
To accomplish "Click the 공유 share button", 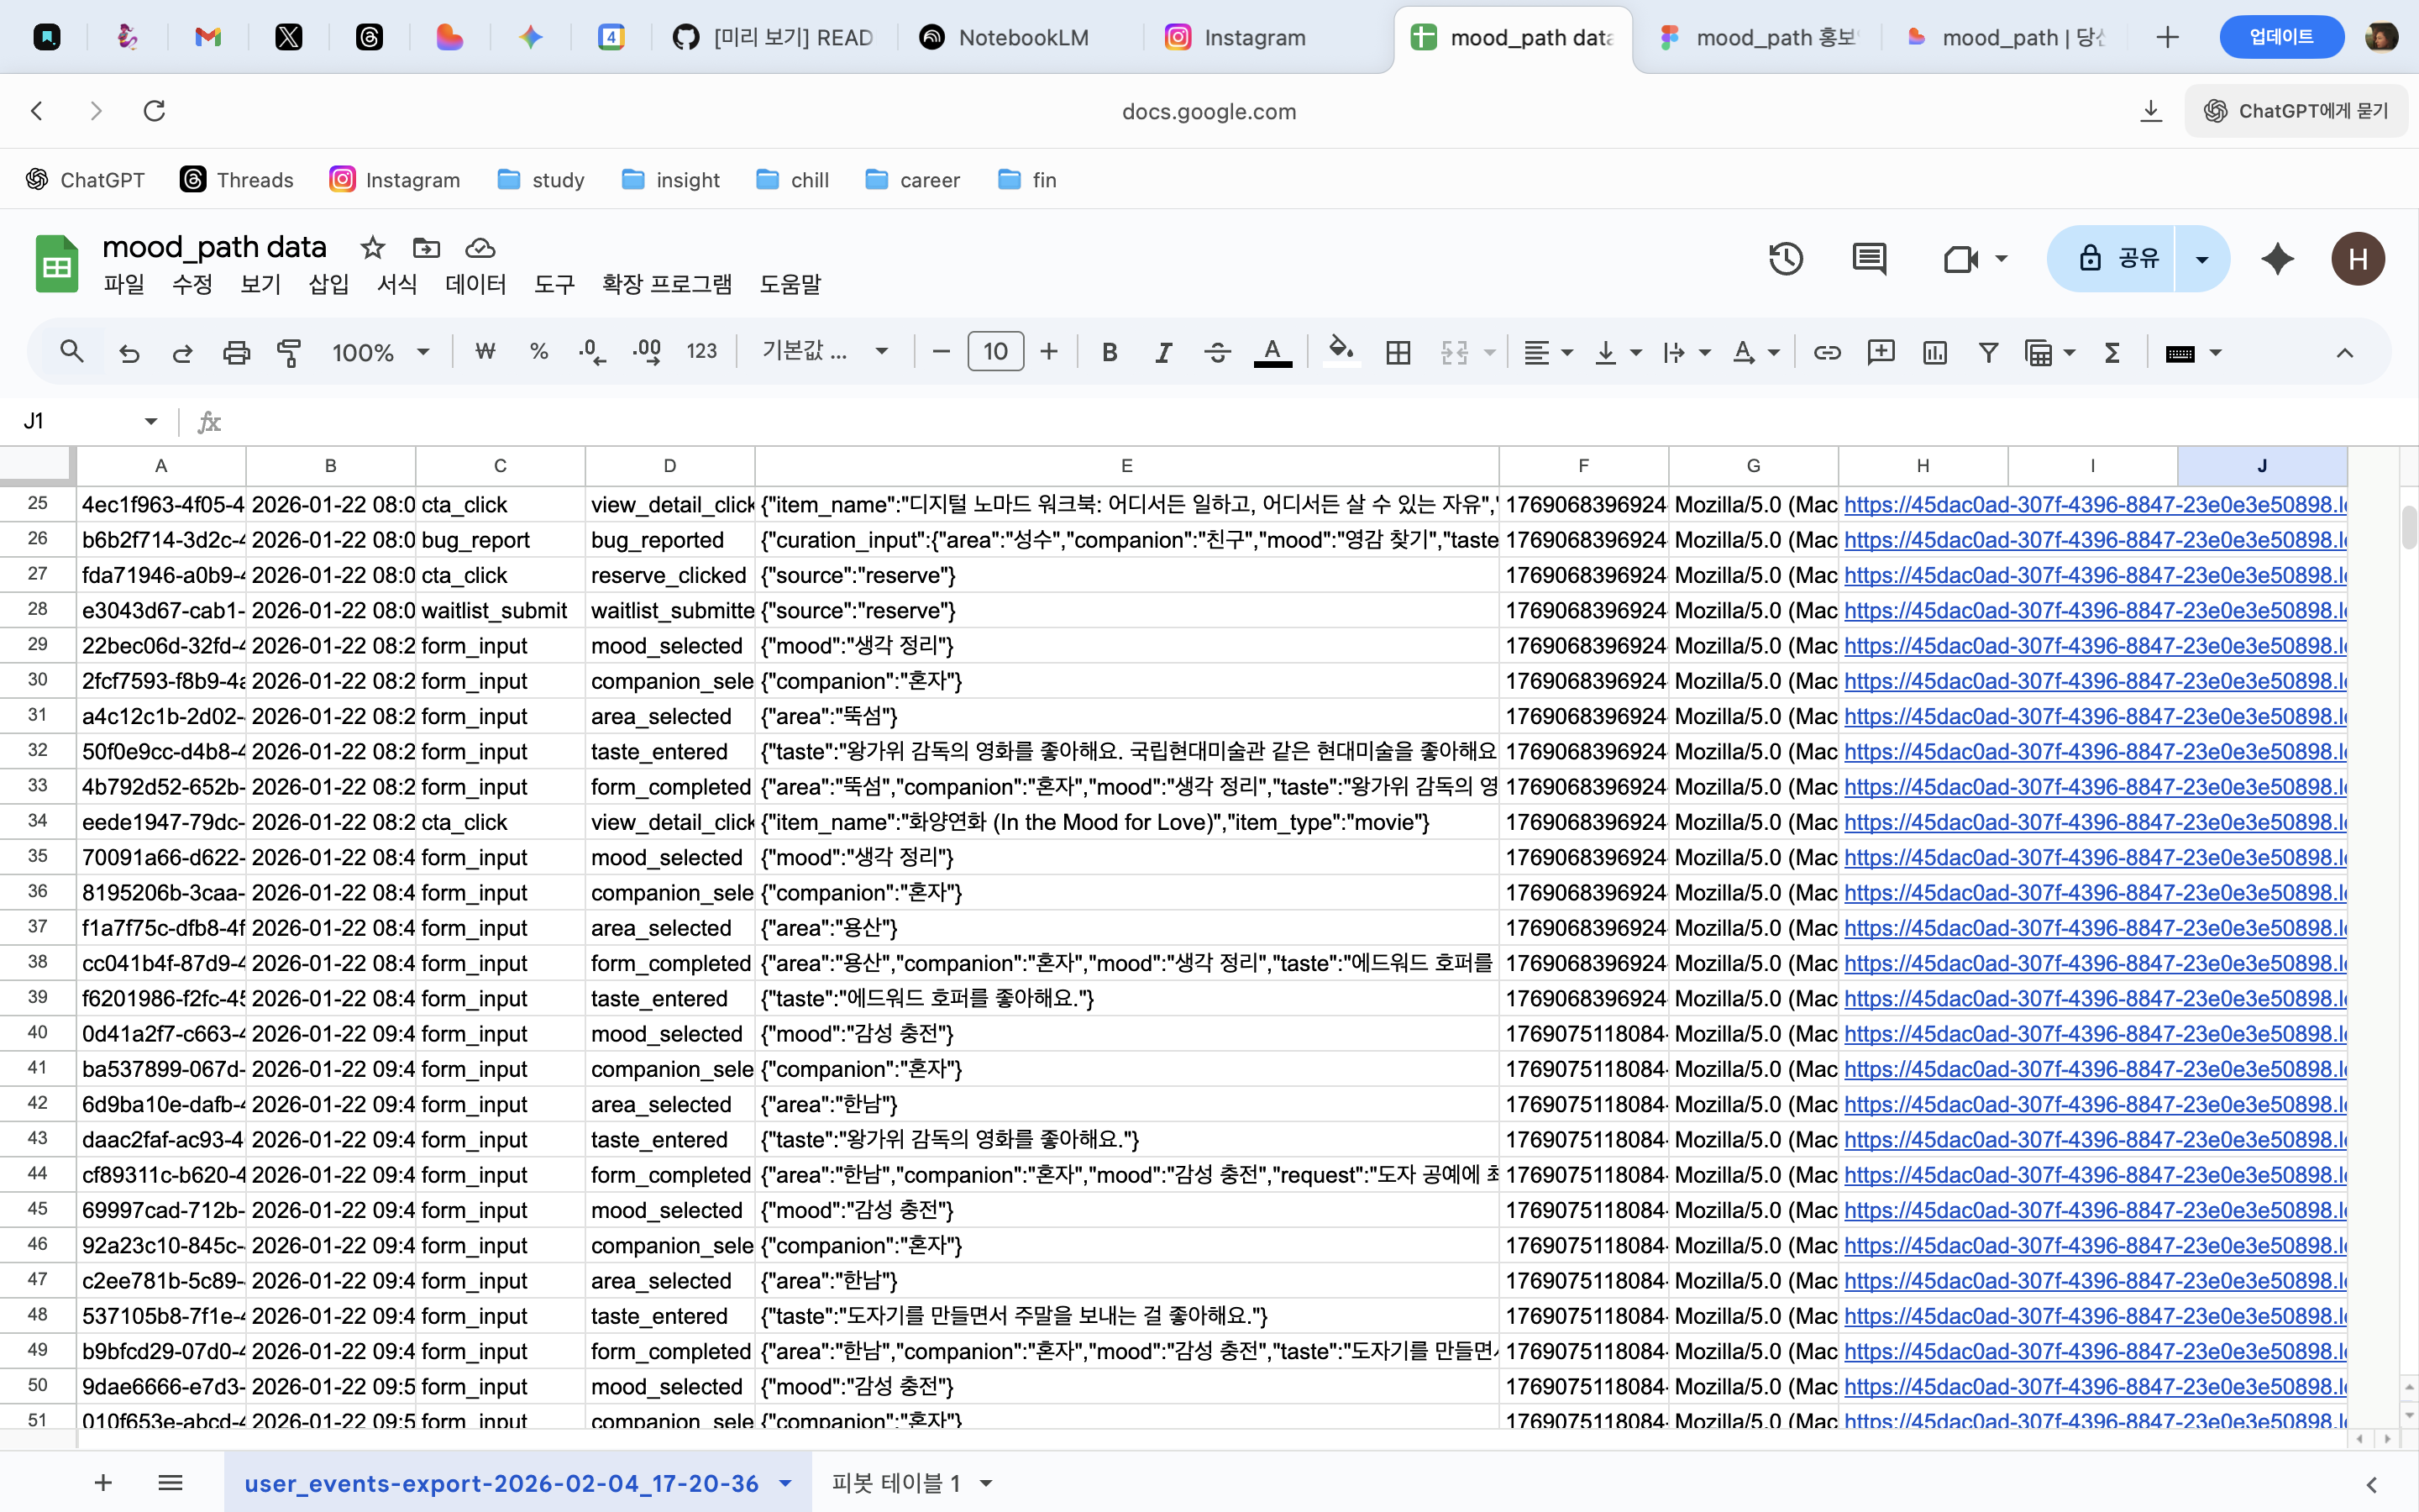I will click(x=2117, y=259).
